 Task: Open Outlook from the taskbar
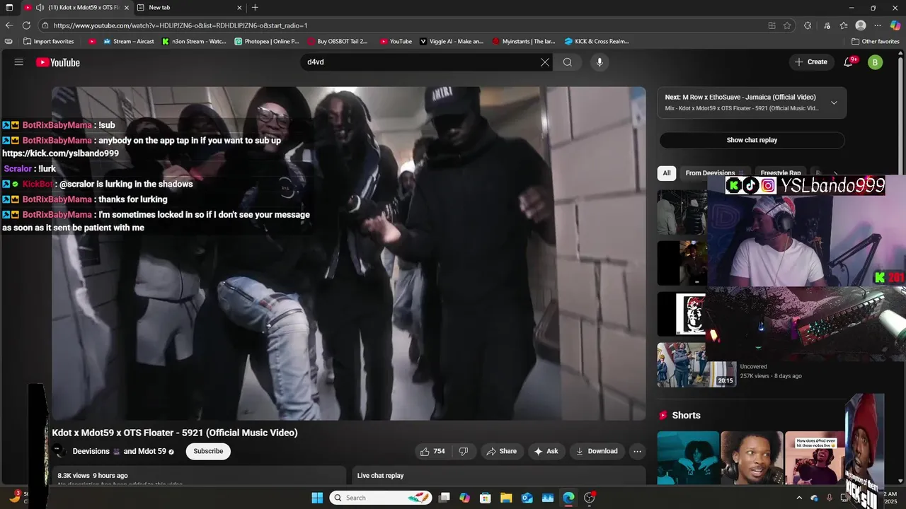527,498
